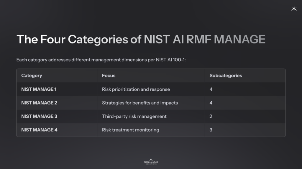
Task: Click the NIST MANAGE 2 cell
Action: tap(40, 103)
